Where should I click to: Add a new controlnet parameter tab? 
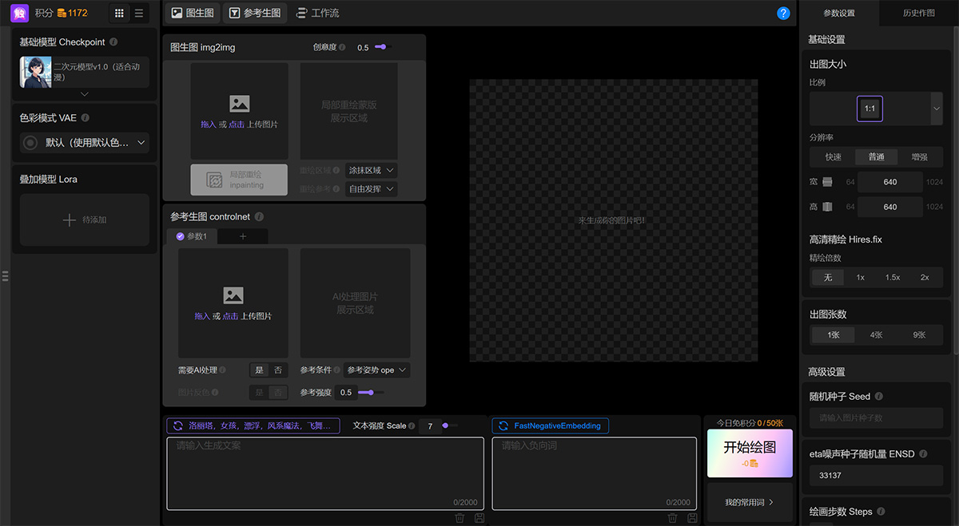point(243,236)
